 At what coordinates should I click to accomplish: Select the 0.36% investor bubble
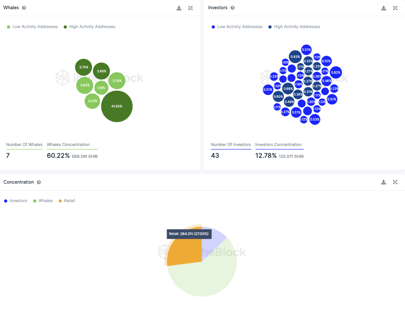click(x=298, y=94)
